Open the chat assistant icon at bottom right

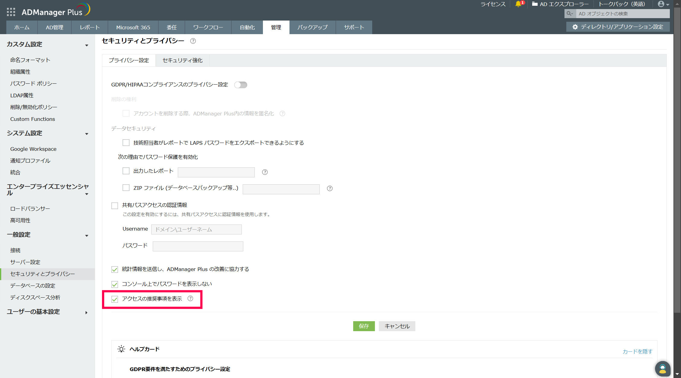[x=662, y=368]
